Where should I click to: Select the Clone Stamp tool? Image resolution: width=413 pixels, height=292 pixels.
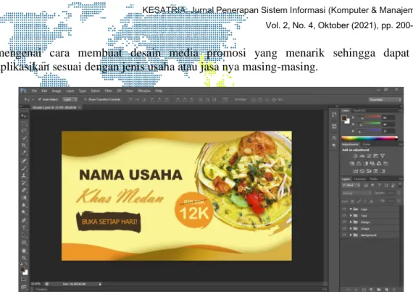coord(24,175)
